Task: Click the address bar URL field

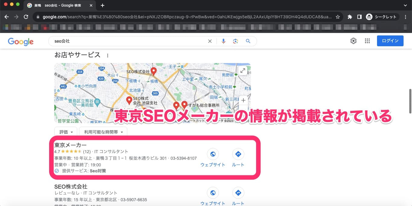Action: [187, 17]
